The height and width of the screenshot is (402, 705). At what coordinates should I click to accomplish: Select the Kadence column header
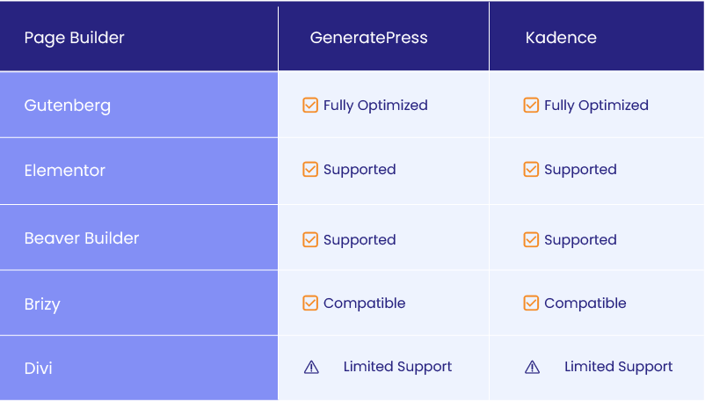tap(561, 38)
